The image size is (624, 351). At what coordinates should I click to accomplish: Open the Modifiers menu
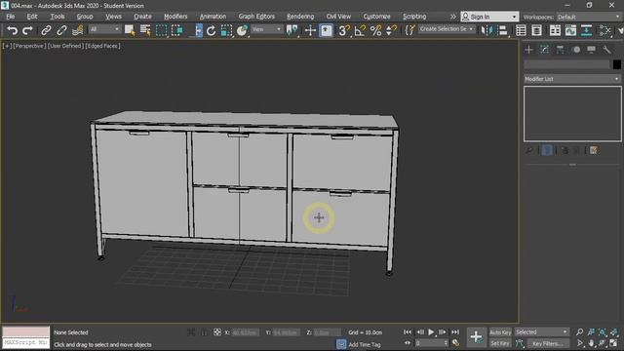[175, 17]
